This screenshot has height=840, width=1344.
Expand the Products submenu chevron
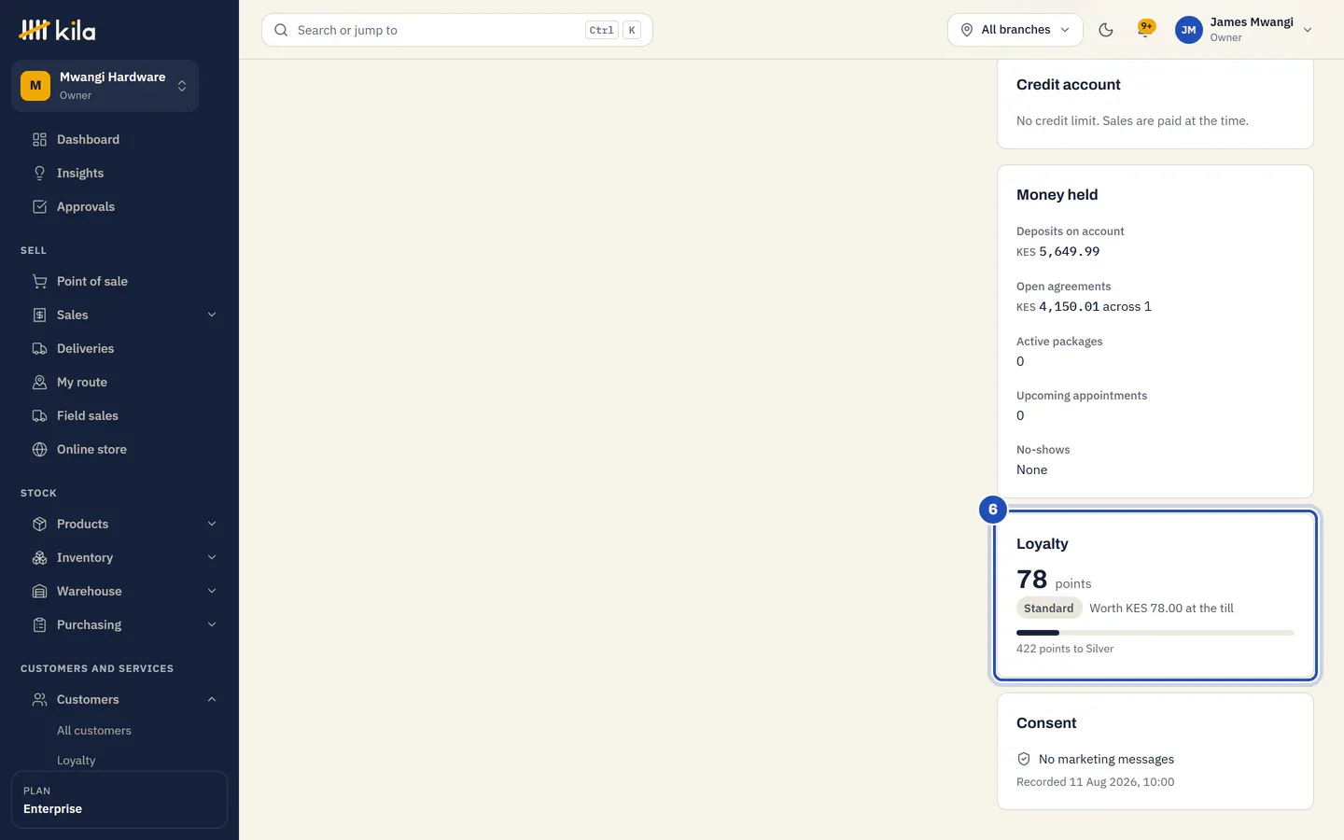point(212,525)
